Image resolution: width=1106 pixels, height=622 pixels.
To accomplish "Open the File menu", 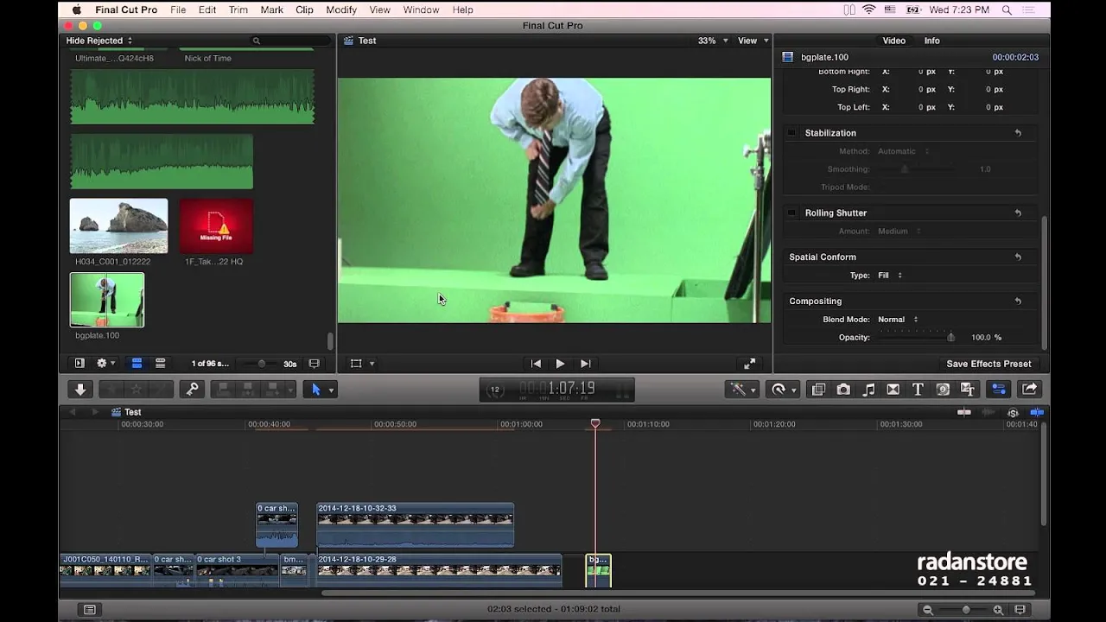I will pos(178,10).
